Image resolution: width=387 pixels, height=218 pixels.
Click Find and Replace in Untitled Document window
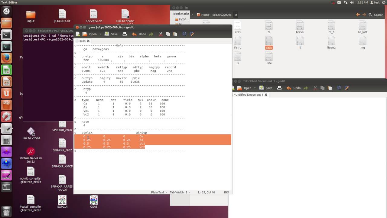pyautogui.click(x=347, y=88)
